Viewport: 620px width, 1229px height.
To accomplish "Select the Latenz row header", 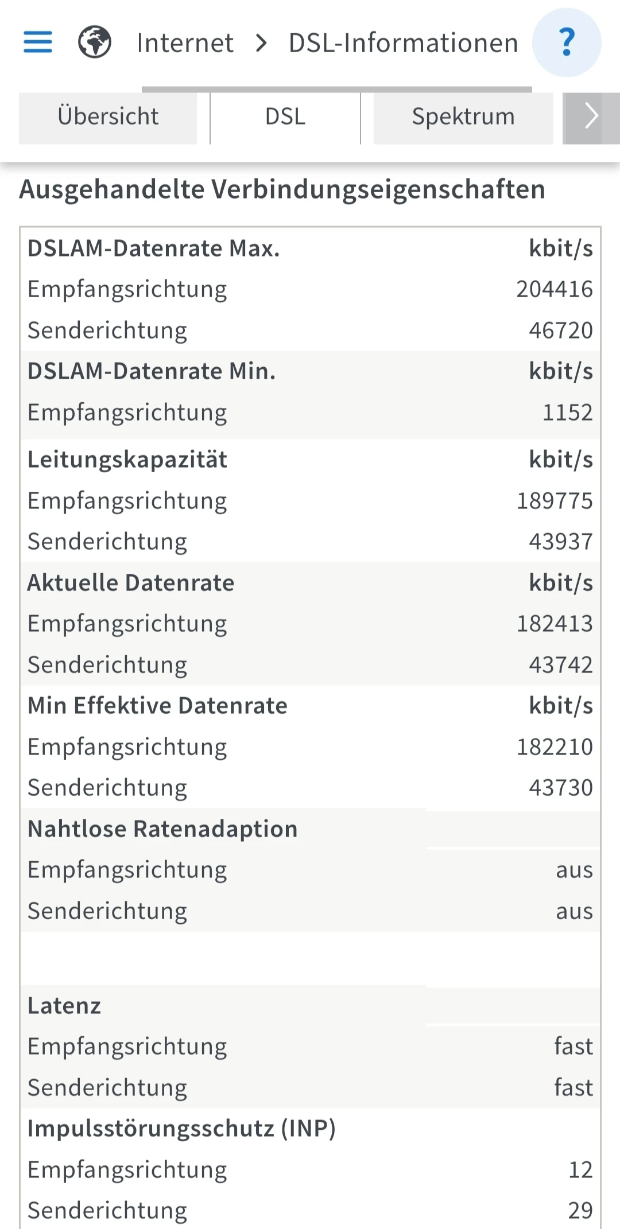I will (64, 1006).
